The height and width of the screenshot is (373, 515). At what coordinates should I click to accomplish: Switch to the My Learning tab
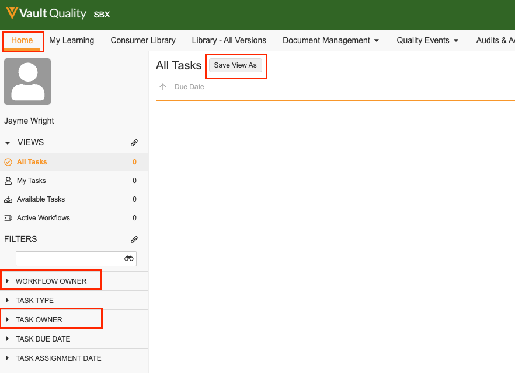click(x=71, y=40)
